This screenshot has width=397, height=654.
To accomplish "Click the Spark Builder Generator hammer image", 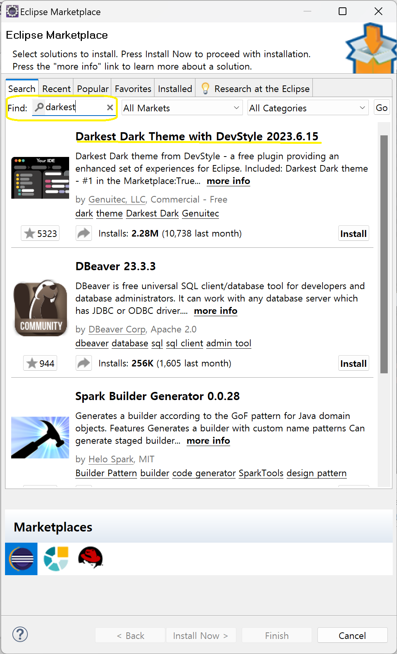I will pos(40,438).
